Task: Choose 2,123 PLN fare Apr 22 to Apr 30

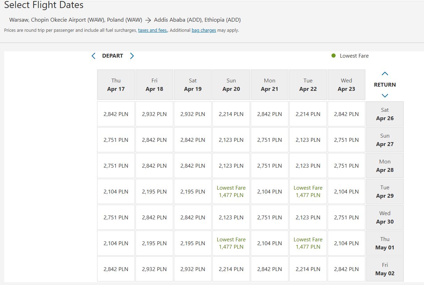Action: pos(308,217)
